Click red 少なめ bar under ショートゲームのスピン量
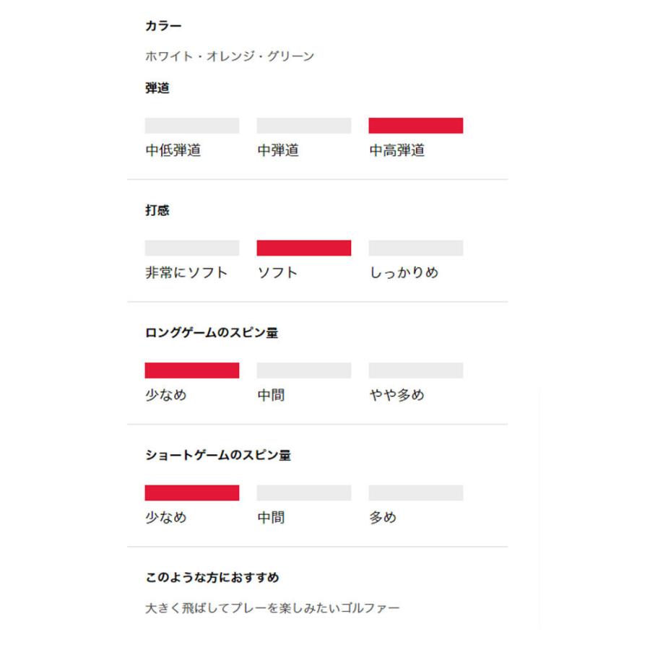 191,493
